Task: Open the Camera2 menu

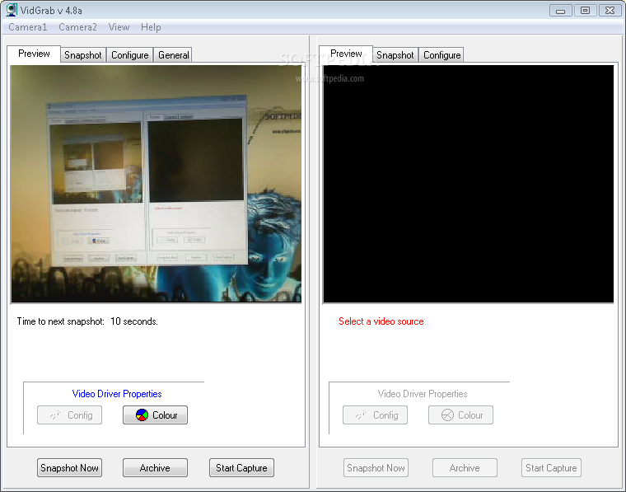Action: click(77, 27)
